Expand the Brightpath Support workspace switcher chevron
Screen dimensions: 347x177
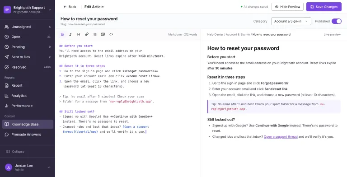click(x=50, y=10)
